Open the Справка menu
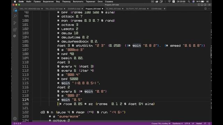The width and height of the screenshot is (223, 125). 109,1
